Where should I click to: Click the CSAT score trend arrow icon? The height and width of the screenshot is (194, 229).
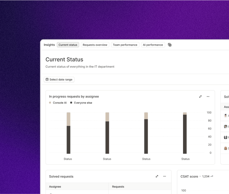tap(212, 176)
